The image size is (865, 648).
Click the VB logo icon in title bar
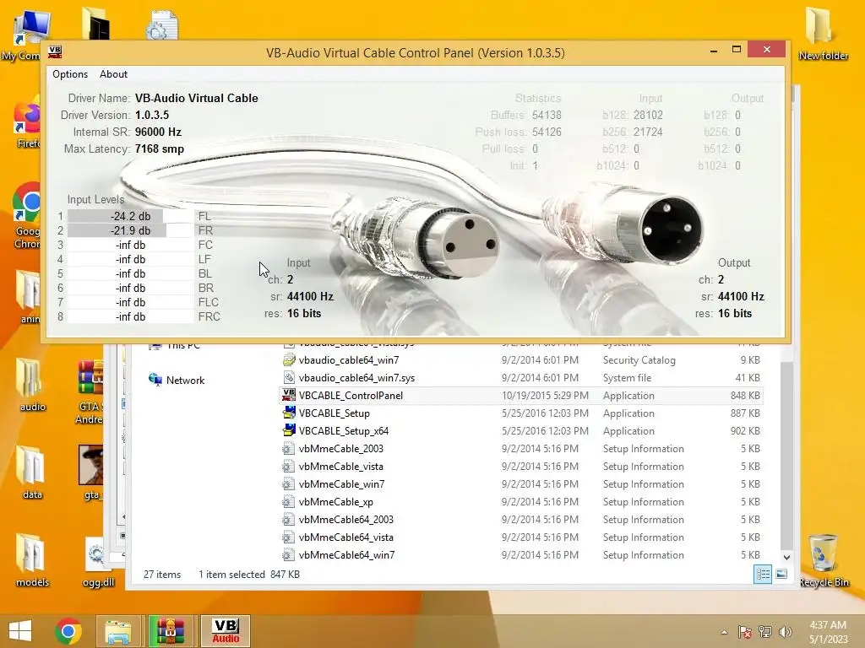coord(55,52)
